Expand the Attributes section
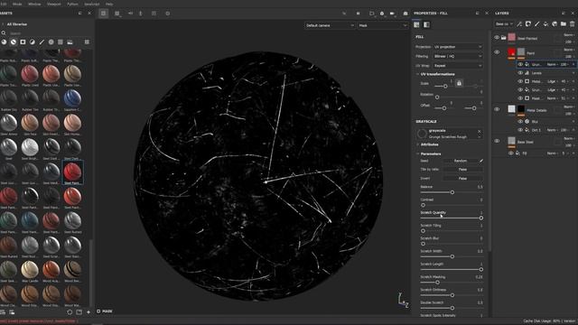 click(x=418, y=144)
